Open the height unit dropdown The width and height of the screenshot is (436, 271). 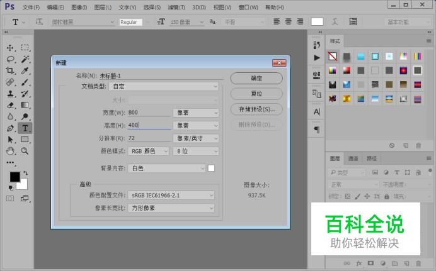(x=196, y=125)
